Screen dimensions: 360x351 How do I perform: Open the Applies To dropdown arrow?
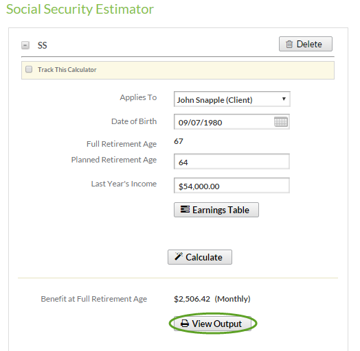pos(284,99)
